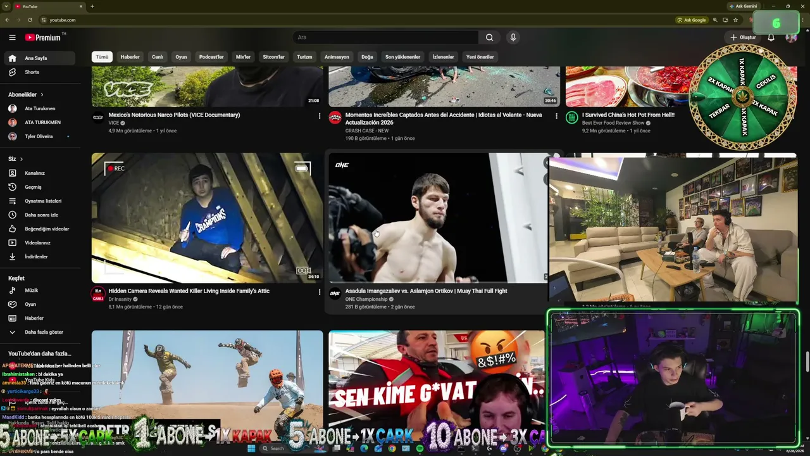Open ATA TURUKMEN uppercase subscription channel
This screenshot has height=456, width=810.
(38, 122)
